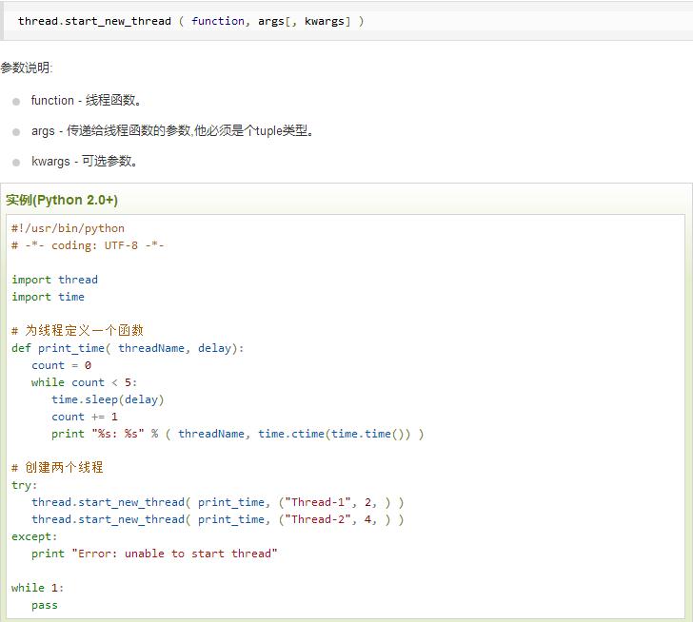This screenshot has width=693, height=622.
Task: Click the 实例(Python 2.0+) heading
Action: pyautogui.click(x=62, y=200)
